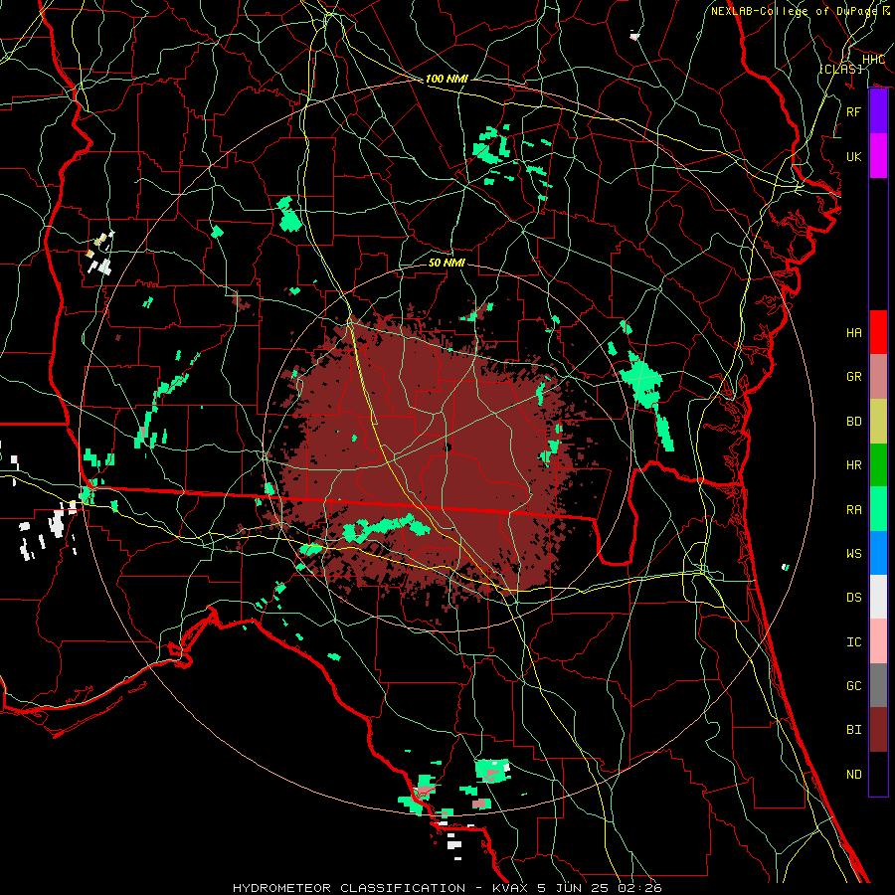
Task: Click the UK magenta legend swatch
Action: click(878, 156)
